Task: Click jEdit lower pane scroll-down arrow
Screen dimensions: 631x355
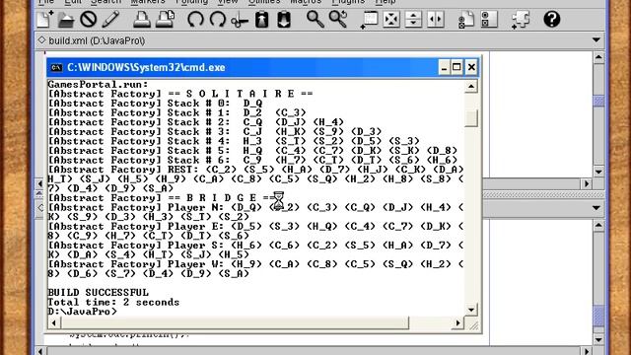Action: [598, 340]
